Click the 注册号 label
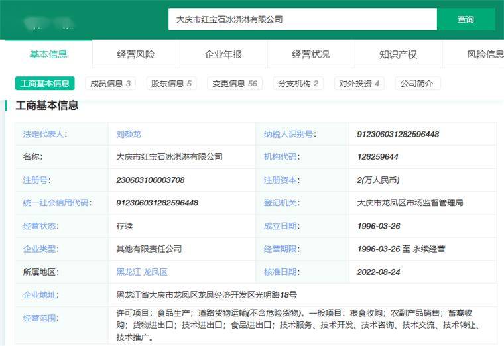 pyautogui.click(x=36, y=180)
